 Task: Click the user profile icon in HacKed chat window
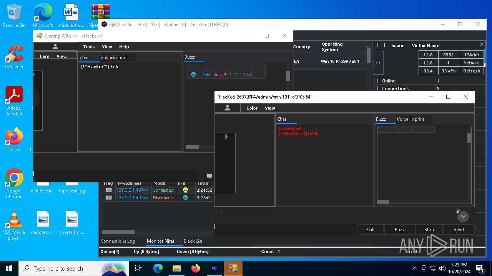click(227, 108)
